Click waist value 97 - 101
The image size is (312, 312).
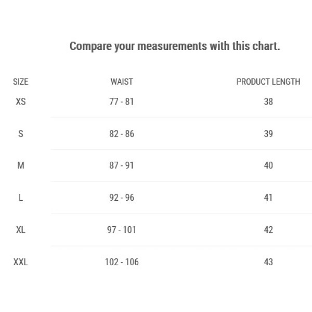(x=122, y=230)
